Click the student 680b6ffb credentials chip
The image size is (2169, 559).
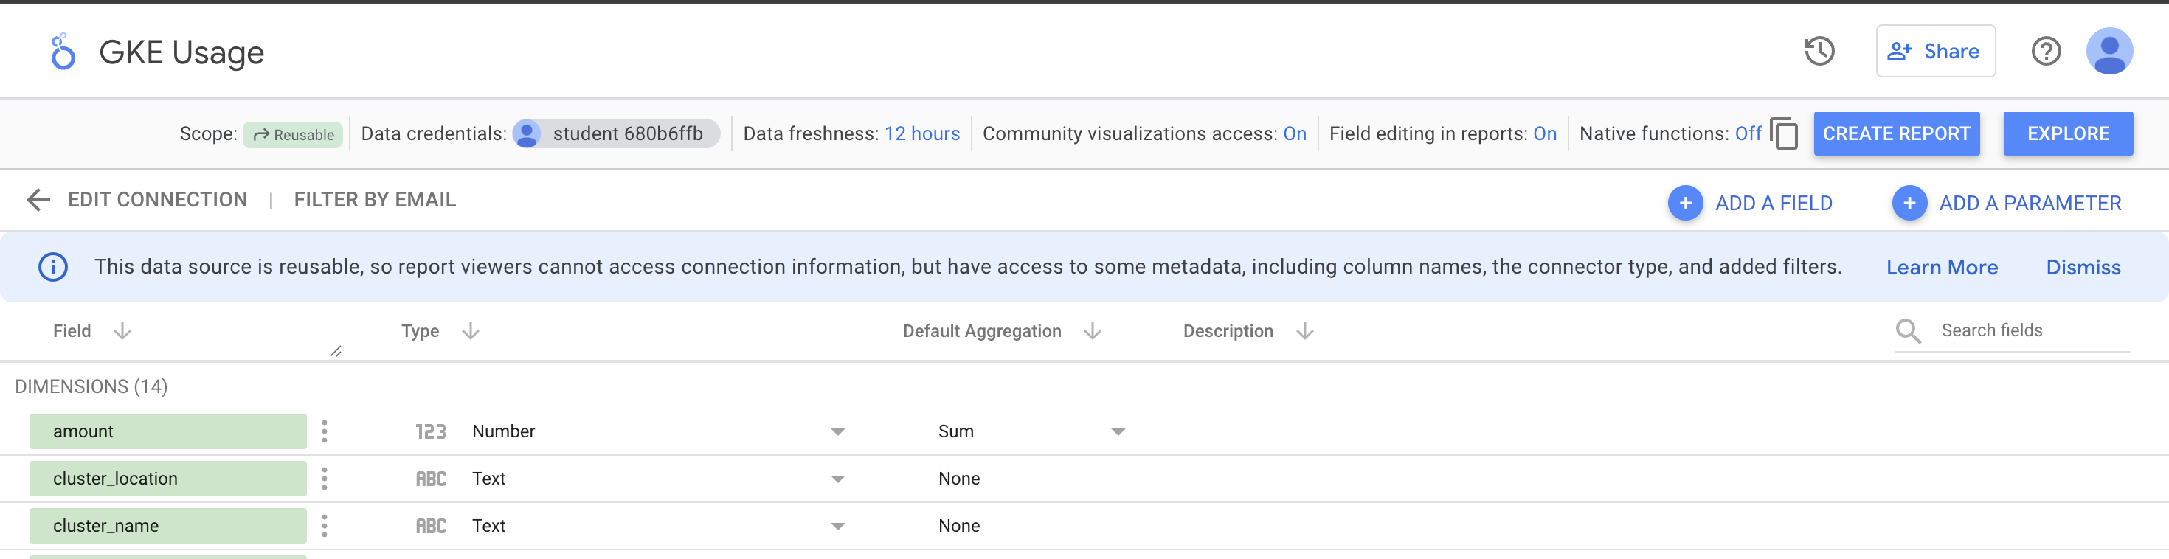point(616,134)
